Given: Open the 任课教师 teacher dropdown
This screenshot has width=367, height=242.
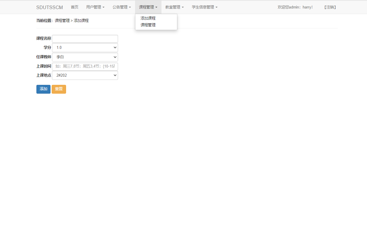Looking at the screenshot, I should pos(85,57).
